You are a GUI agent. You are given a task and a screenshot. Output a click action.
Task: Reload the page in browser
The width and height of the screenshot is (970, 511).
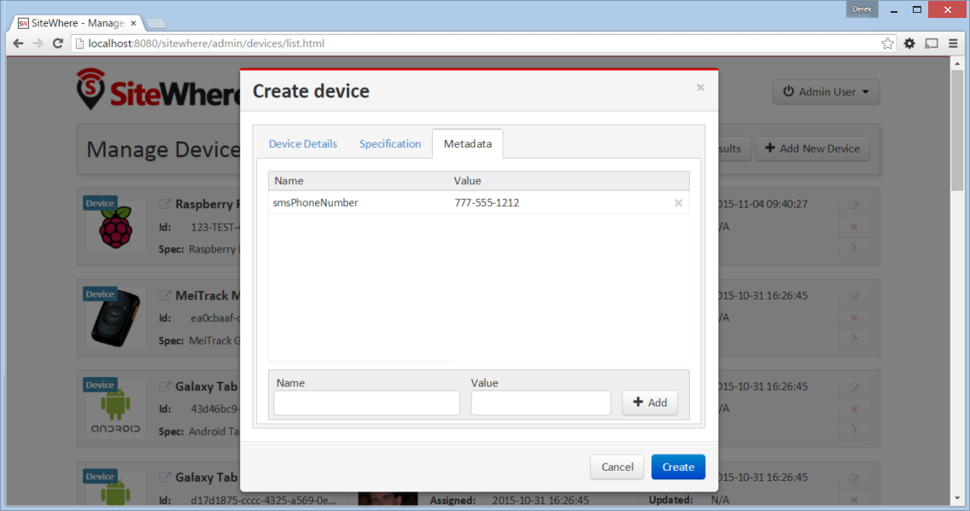(57, 44)
